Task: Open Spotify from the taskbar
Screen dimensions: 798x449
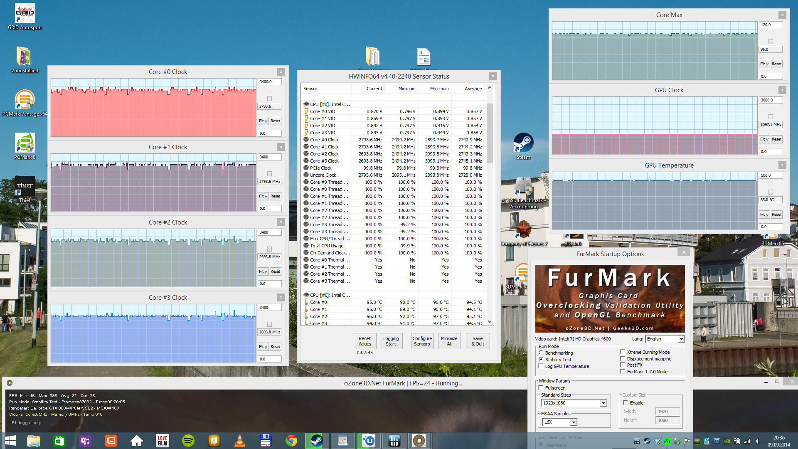Action: pos(188,441)
